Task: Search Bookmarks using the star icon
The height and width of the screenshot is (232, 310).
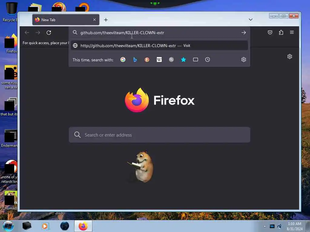Action: tap(183, 60)
